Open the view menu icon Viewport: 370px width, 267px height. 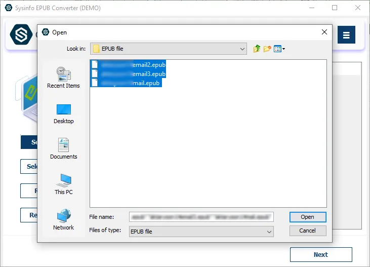pos(279,49)
